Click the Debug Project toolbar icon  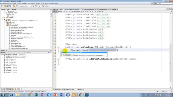click(x=43, y=6)
